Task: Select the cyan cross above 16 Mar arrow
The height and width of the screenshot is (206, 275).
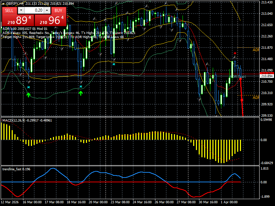Action: pyautogui.click(x=29, y=87)
